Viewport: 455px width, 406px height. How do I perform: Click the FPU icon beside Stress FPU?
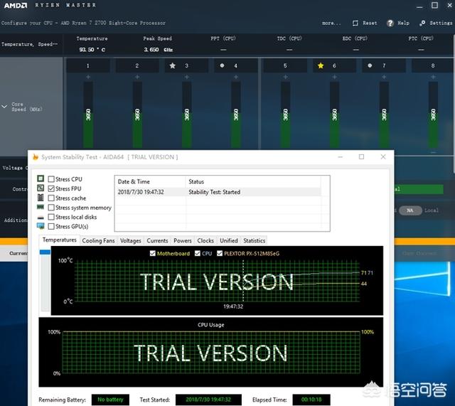pyautogui.click(x=41, y=188)
